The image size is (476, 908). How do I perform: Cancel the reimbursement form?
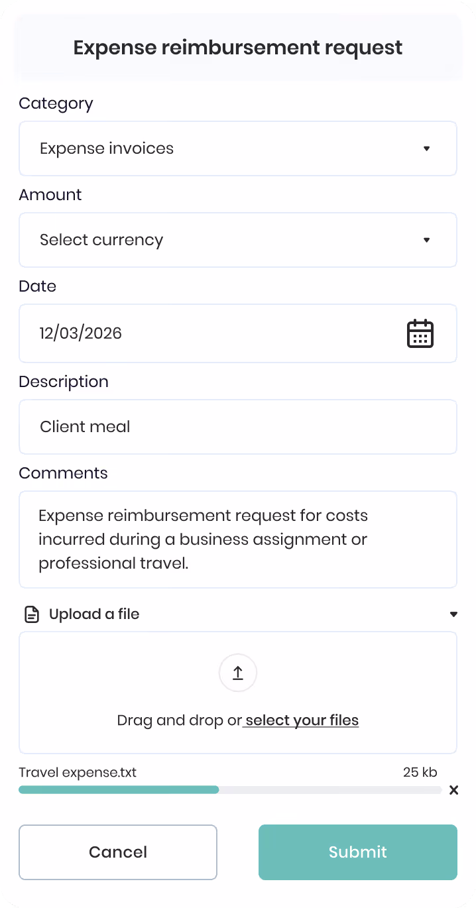(x=118, y=852)
